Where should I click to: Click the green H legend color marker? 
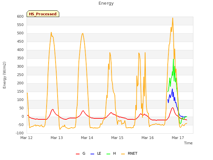108,154
